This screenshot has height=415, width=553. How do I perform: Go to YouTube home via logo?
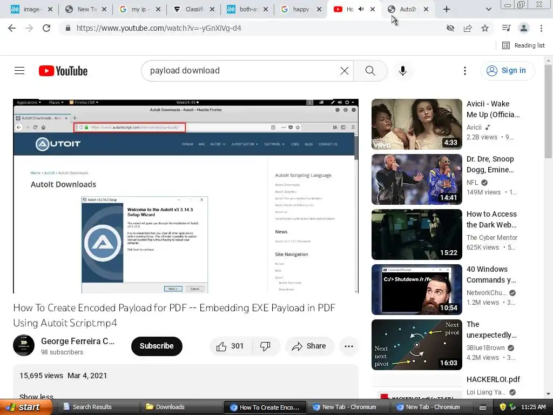point(63,71)
